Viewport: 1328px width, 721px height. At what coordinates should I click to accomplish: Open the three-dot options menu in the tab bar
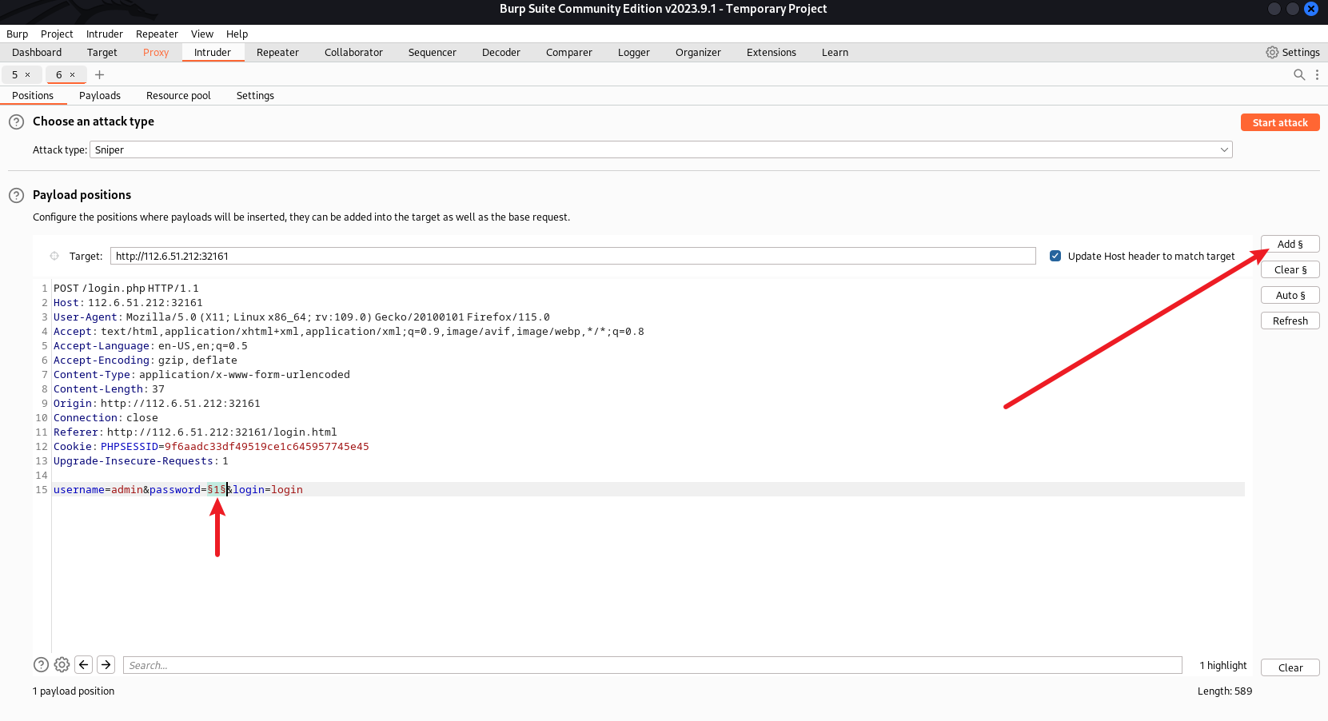[x=1317, y=74]
